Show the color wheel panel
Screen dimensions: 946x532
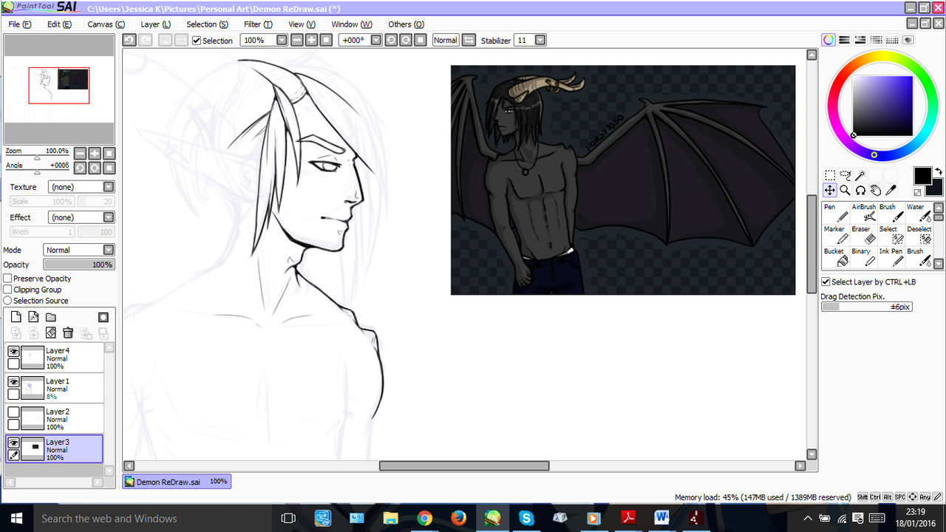[x=828, y=40]
